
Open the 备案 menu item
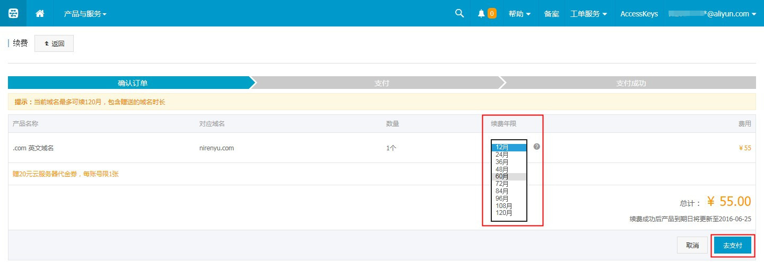pos(551,14)
